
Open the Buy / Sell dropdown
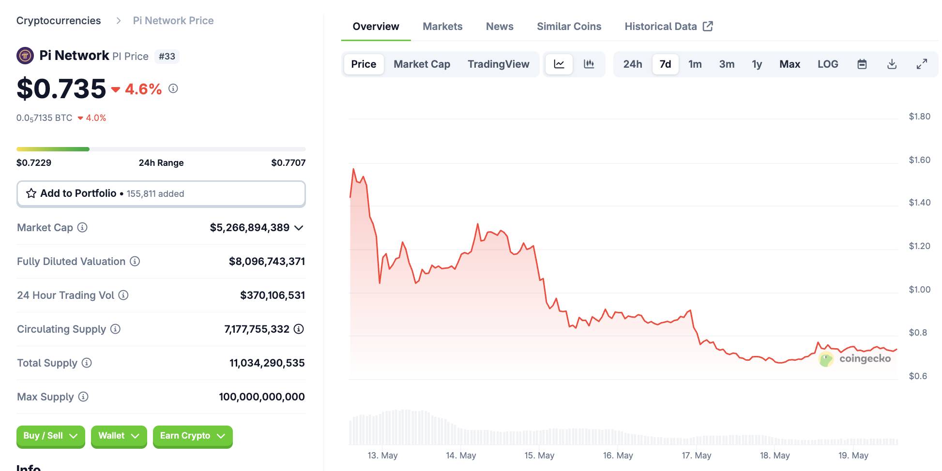50,436
